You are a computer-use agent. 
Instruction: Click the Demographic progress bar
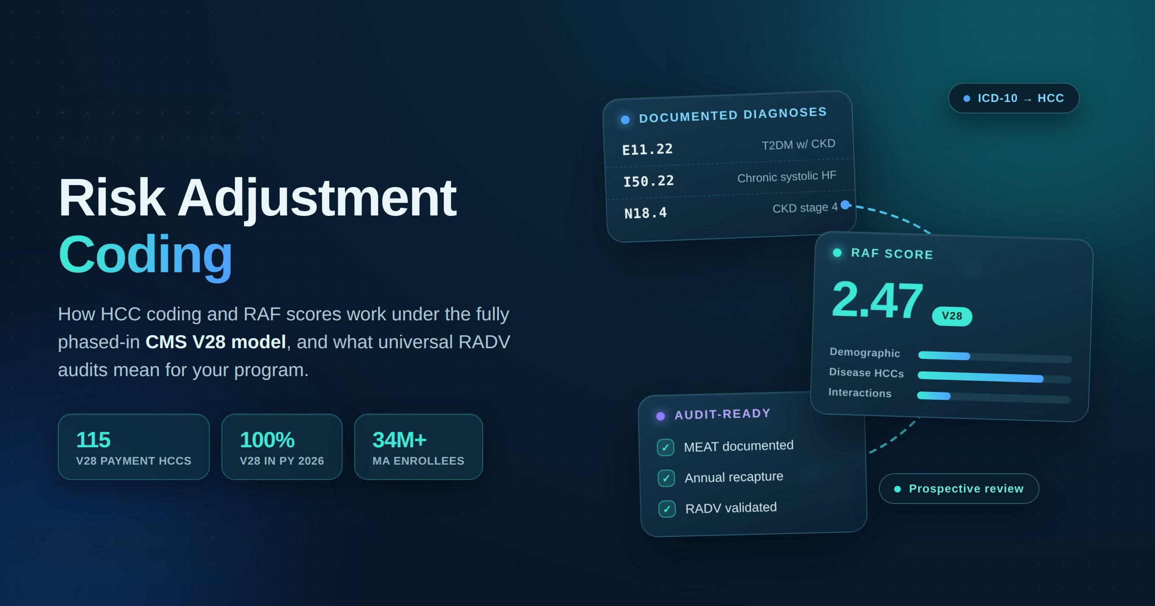point(995,357)
